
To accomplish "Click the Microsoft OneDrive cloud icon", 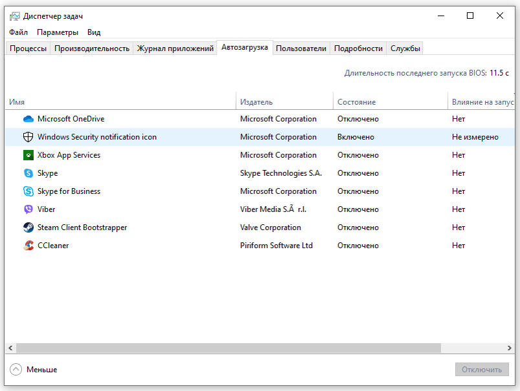I will coord(28,119).
